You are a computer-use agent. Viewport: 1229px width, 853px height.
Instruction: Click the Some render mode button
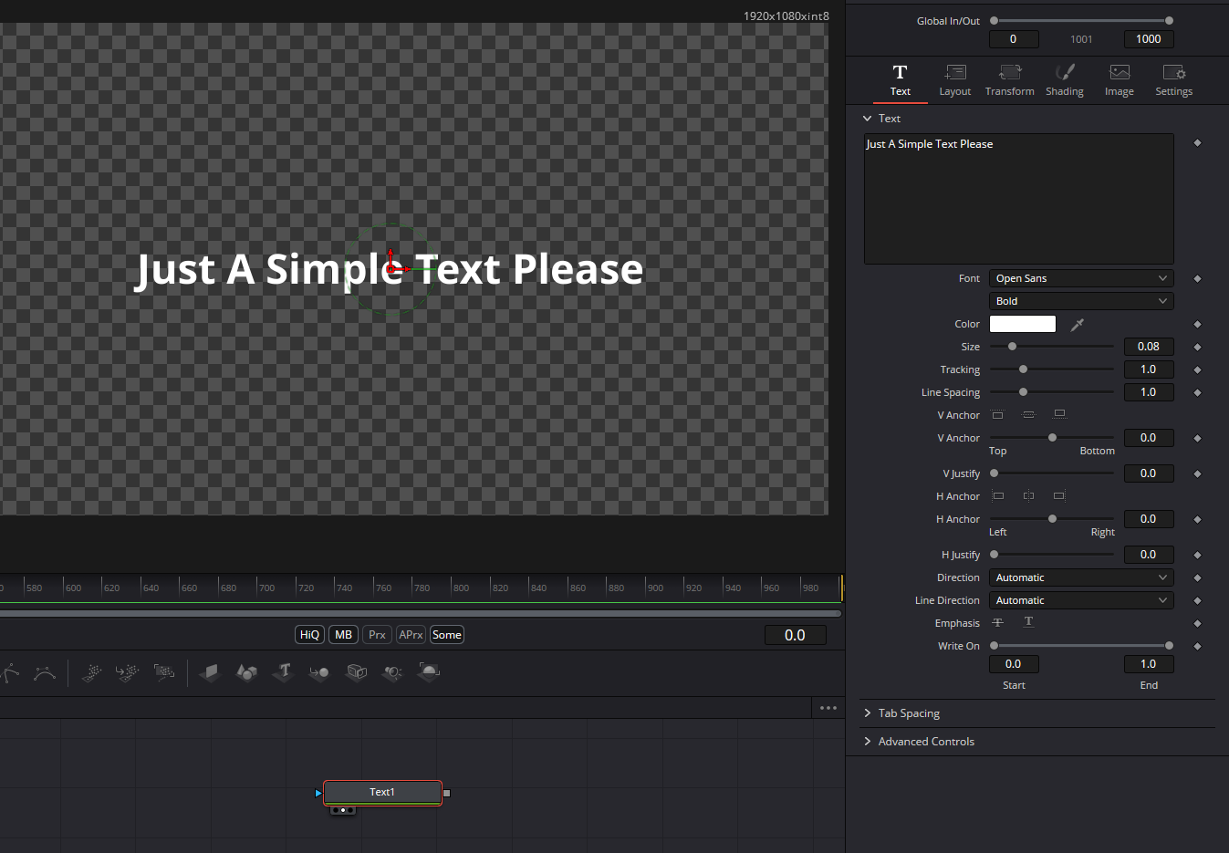(447, 635)
